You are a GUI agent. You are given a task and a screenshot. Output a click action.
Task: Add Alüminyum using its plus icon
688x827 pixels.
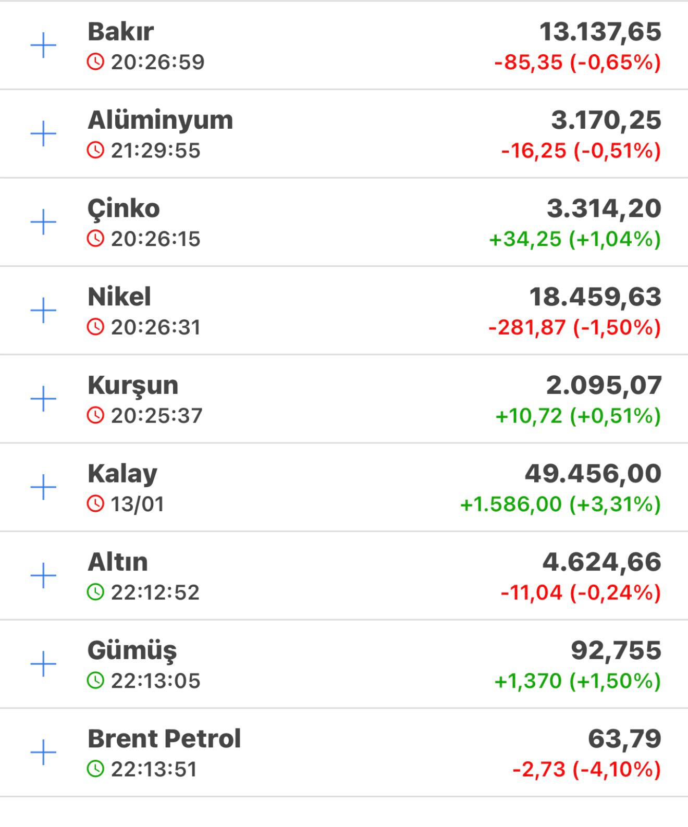[43, 134]
